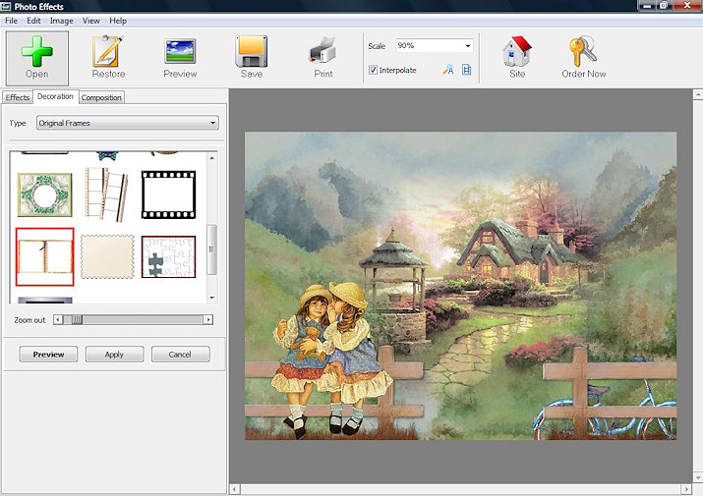Click the page icon right of magnifier

(x=467, y=70)
